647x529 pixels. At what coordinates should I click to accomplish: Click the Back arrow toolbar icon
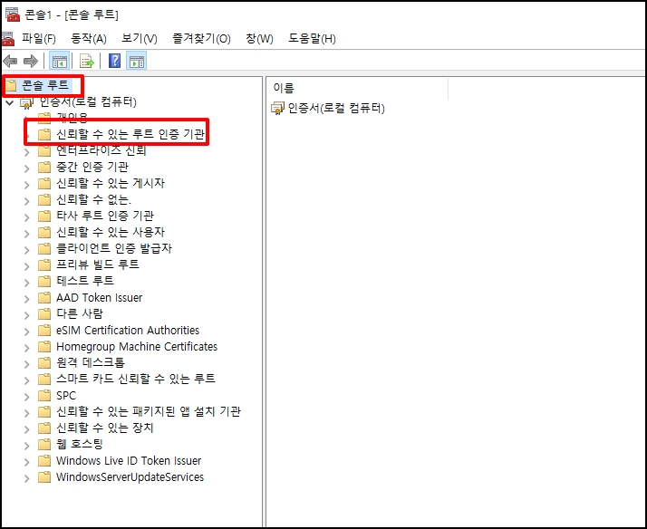(10, 62)
